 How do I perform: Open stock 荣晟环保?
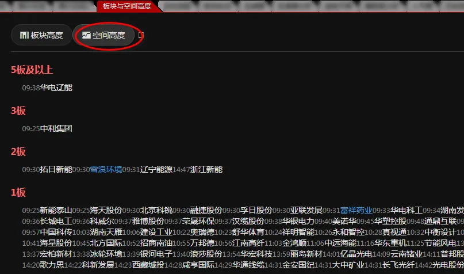click(198, 221)
